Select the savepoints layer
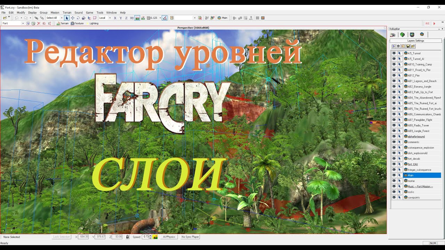Image resolution: width=445 pixels, height=250 pixels. tap(422, 198)
